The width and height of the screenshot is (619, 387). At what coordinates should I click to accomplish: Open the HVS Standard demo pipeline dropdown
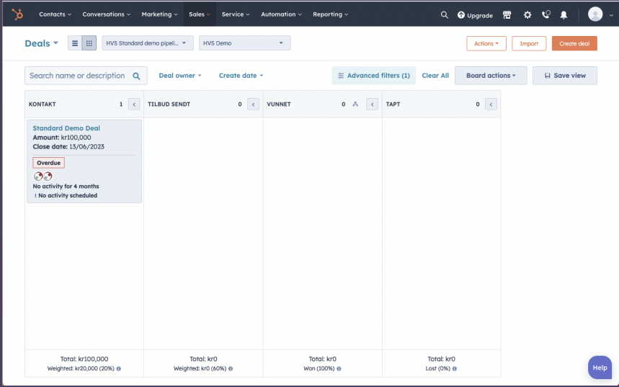147,43
